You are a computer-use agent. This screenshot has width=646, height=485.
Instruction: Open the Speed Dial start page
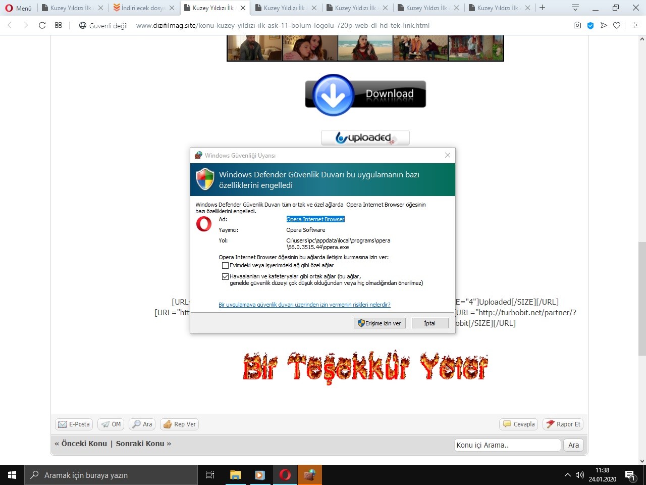(59, 25)
